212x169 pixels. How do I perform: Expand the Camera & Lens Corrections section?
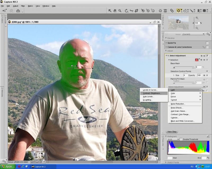(x=166, y=47)
